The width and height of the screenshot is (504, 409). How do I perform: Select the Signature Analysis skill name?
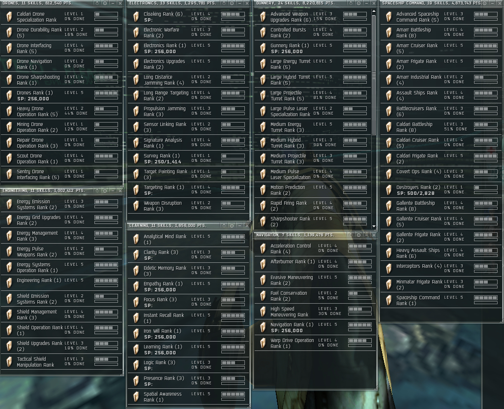(163, 143)
